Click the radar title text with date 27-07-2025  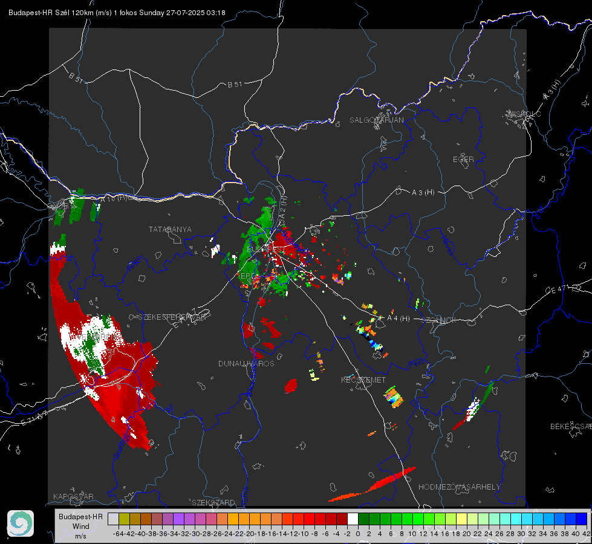(x=117, y=13)
